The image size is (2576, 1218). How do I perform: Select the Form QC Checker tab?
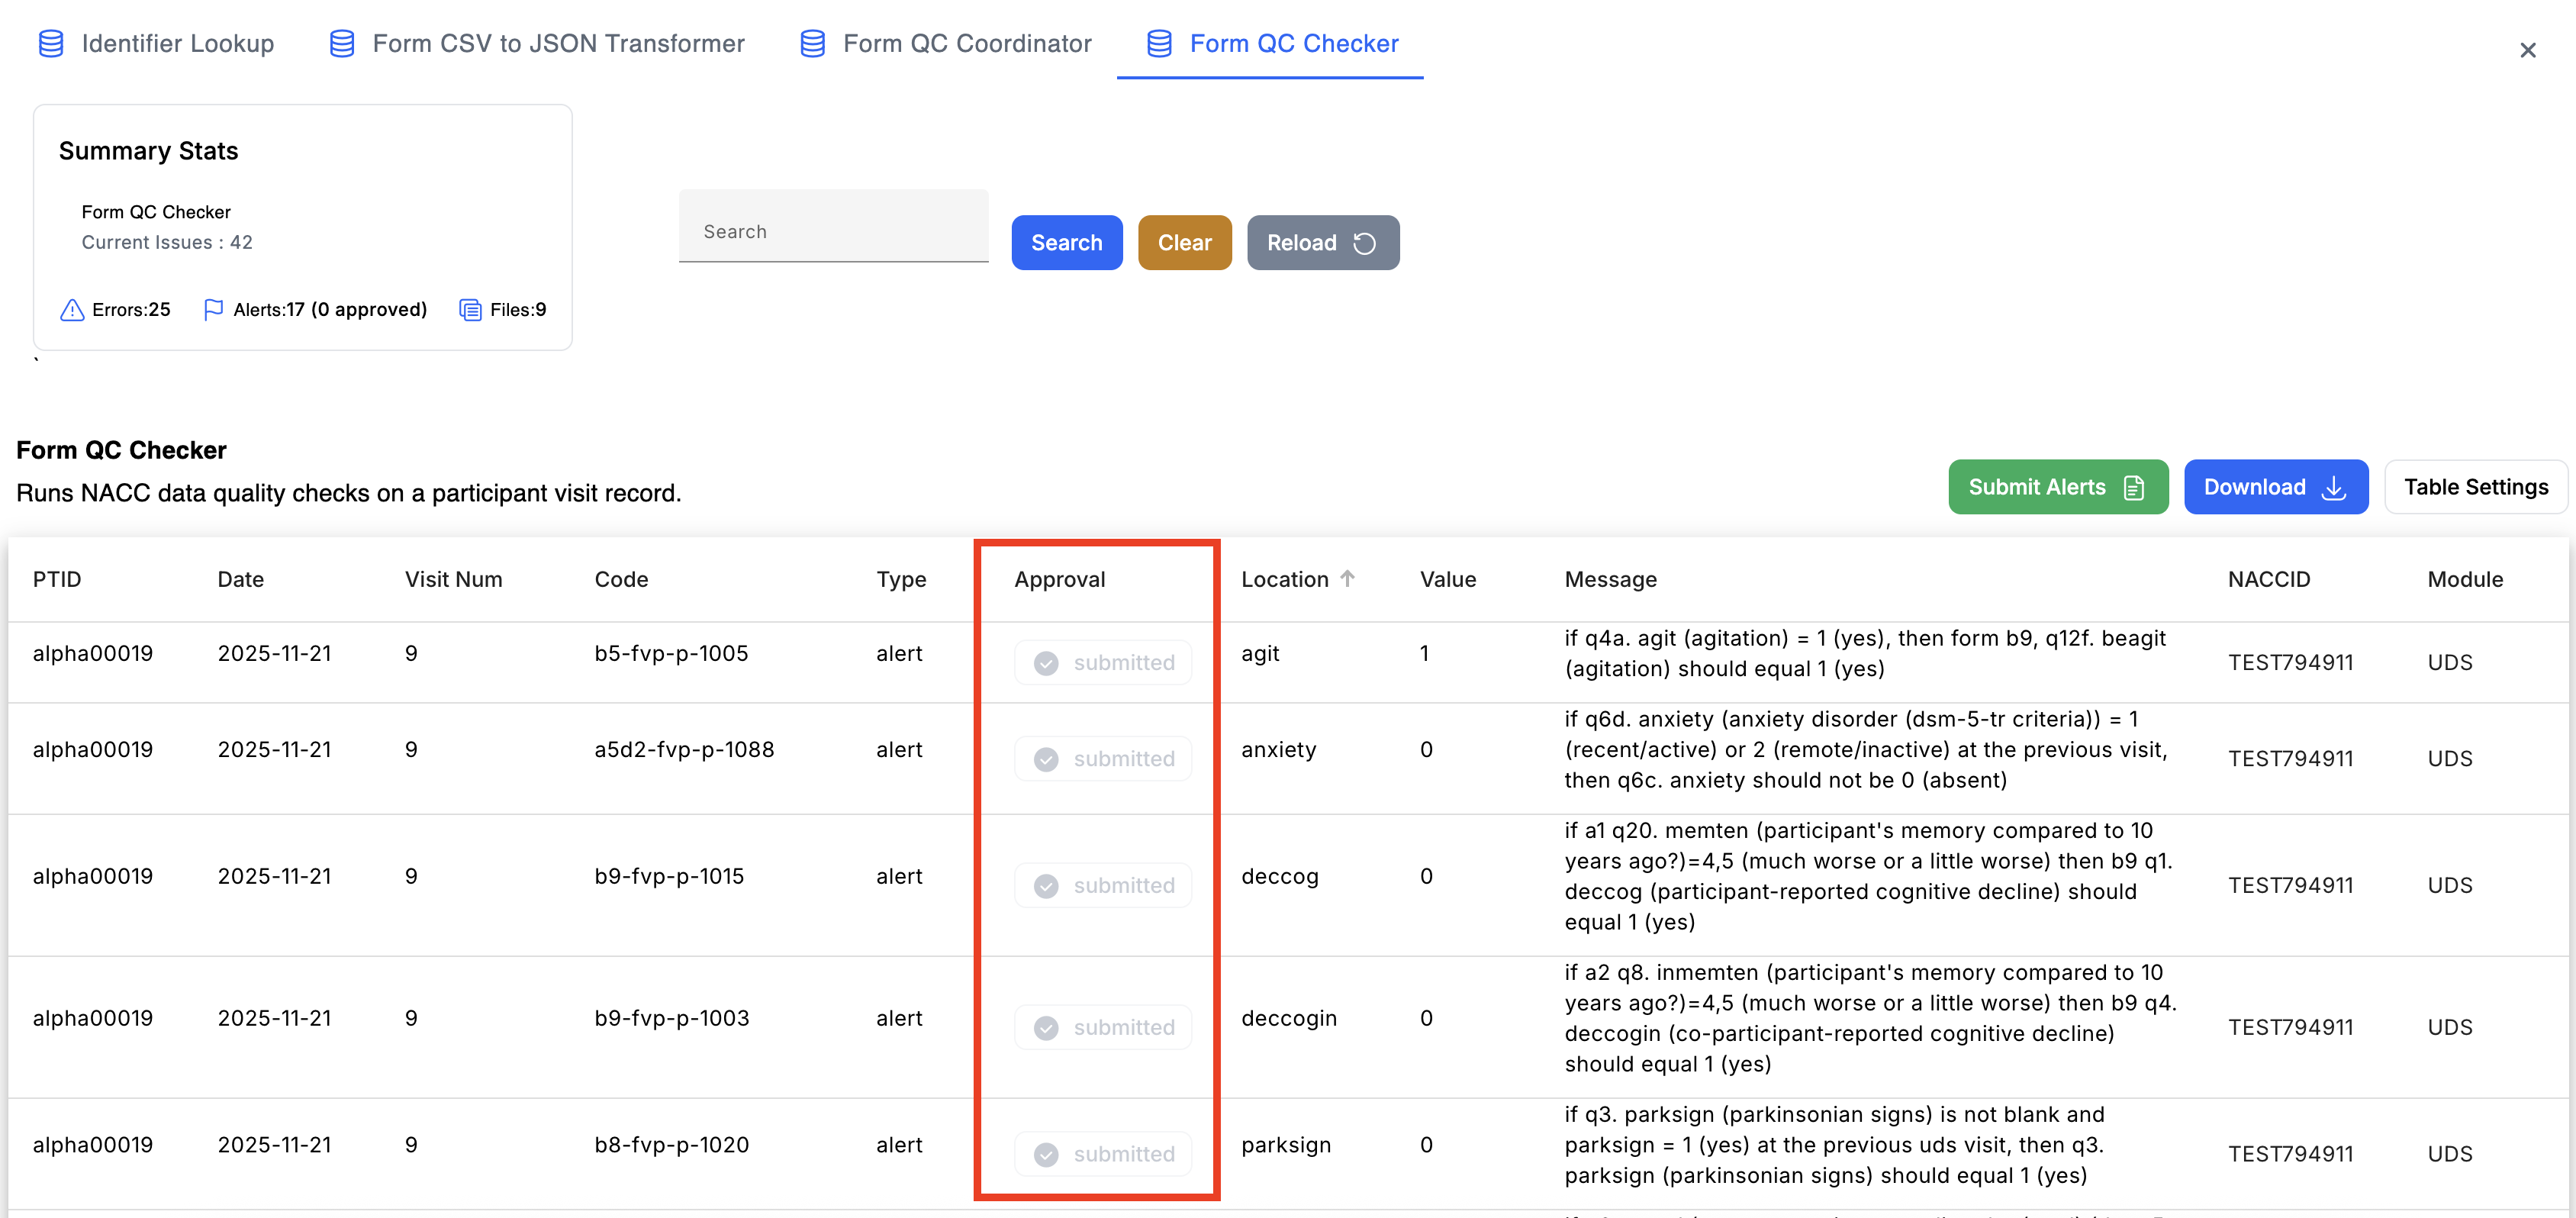point(1270,43)
